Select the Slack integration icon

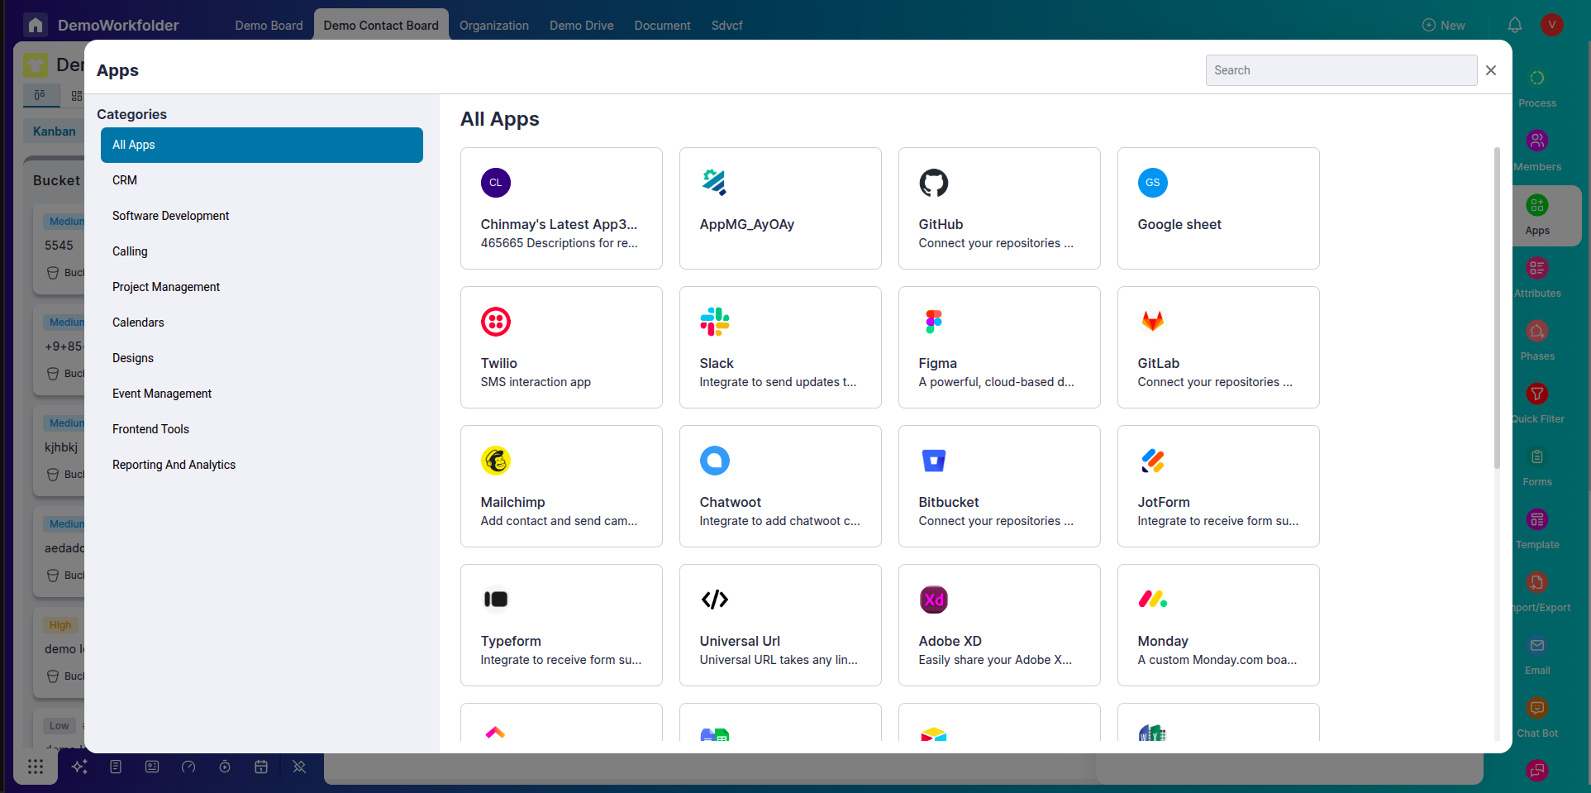click(x=714, y=322)
